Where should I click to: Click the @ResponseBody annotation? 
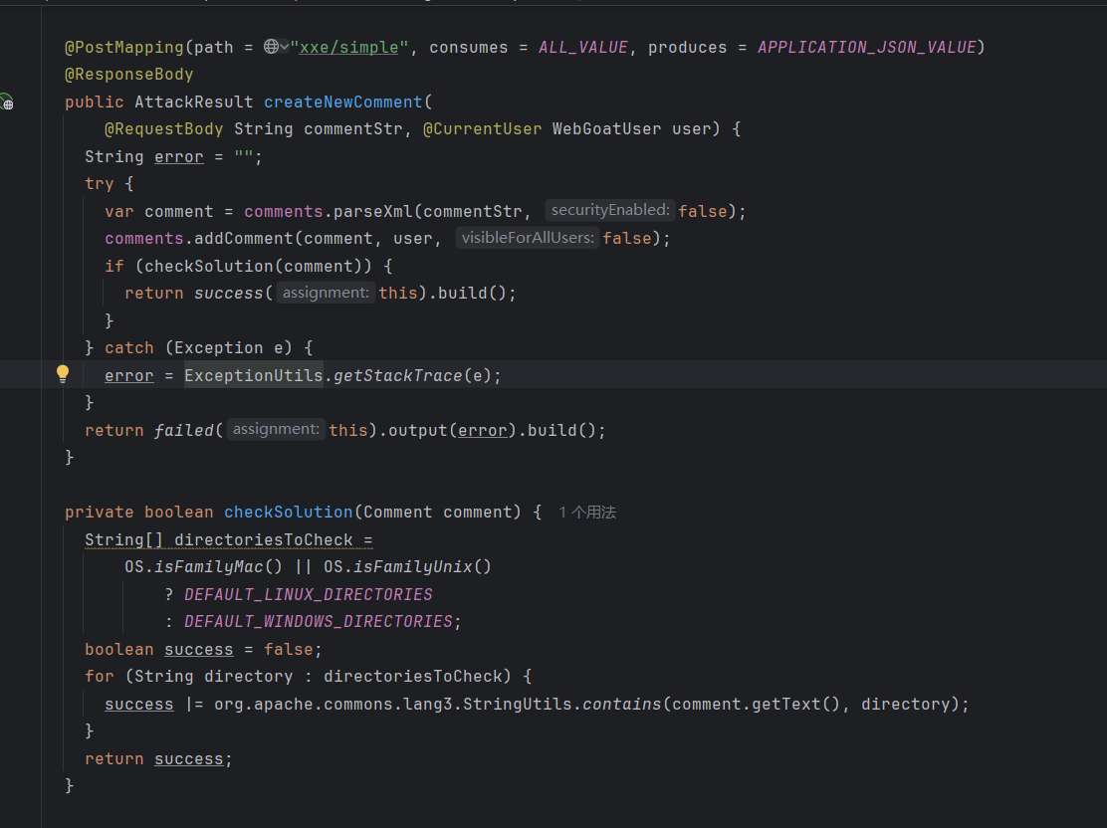pyautogui.click(x=129, y=74)
